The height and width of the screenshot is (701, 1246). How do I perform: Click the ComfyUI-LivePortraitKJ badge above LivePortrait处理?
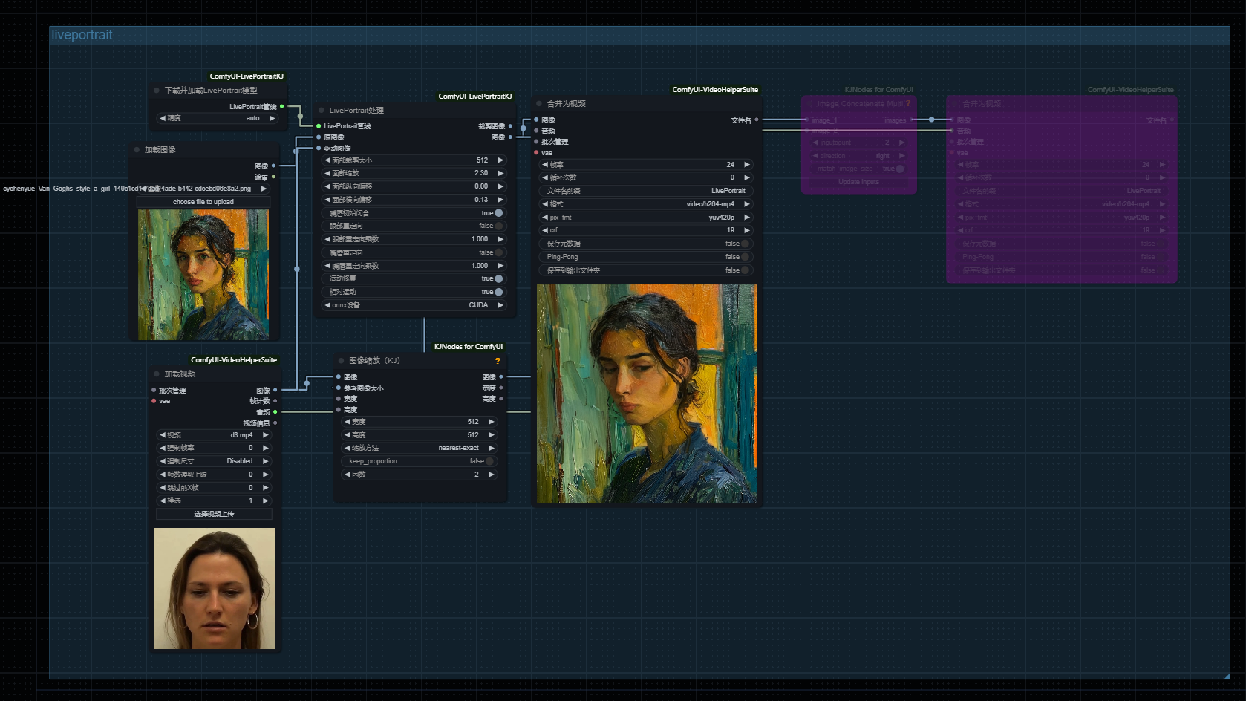[x=475, y=97]
